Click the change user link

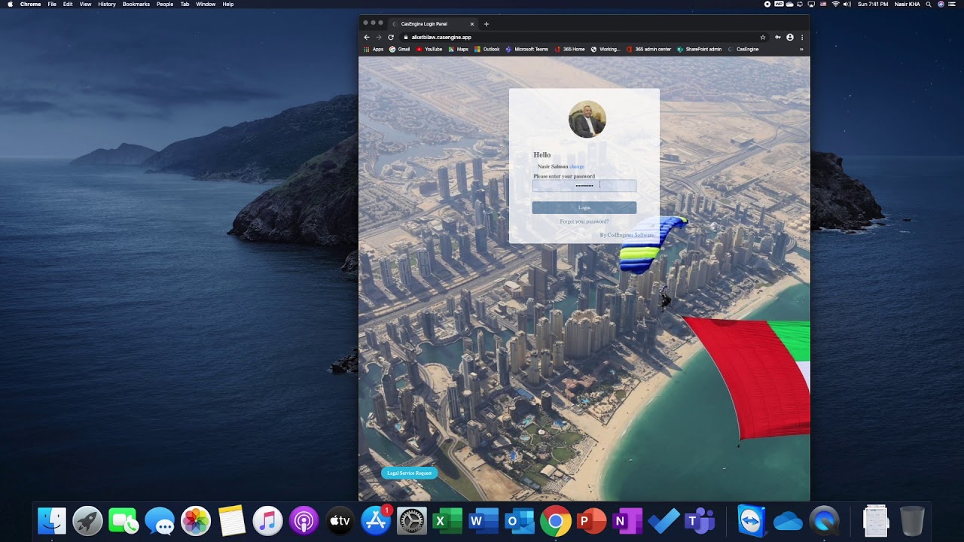577,166
